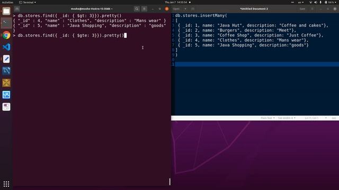Image resolution: width=339 pixels, height=190 pixels.
Task: Click the "Burgers" line in editor
Action: (237, 31)
